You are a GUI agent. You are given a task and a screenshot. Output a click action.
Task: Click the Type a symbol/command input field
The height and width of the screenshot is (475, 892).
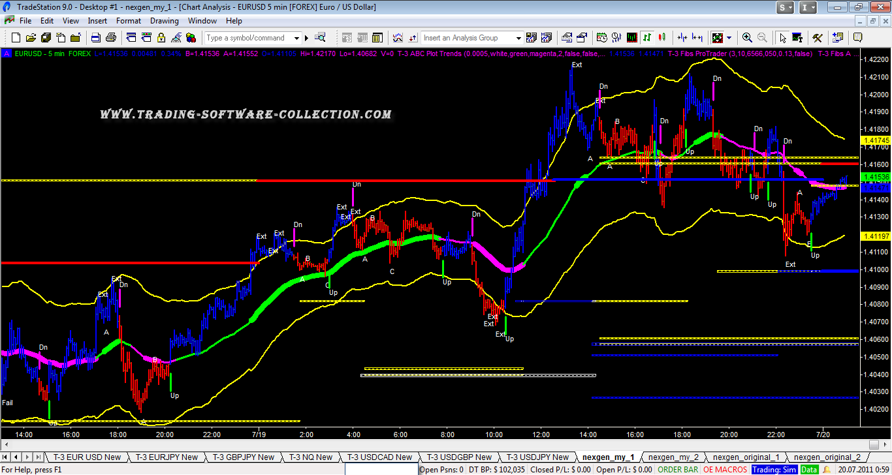[247, 38]
